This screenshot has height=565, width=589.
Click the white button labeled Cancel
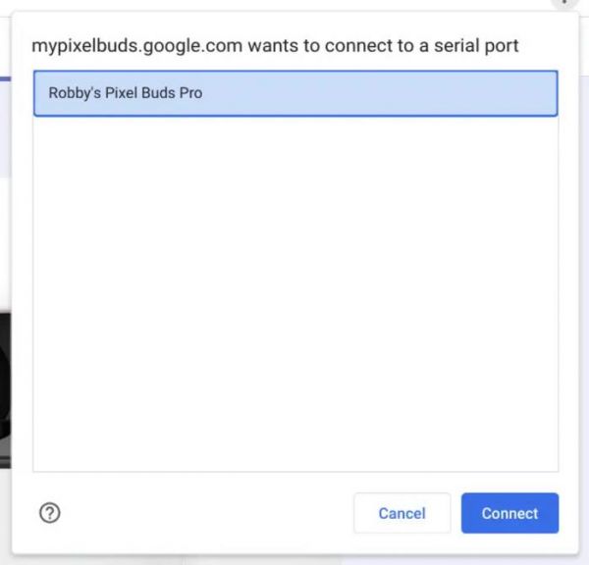402,513
